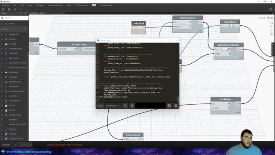This screenshot has height=155, width=275.
Task: Click the Orchid package icon
Action: 6,105
